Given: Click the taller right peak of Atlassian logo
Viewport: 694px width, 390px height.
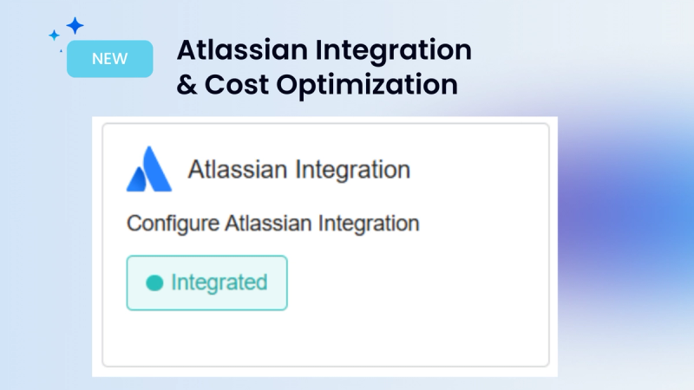Looking at the screenshot, I should click(x=156, y=169).
